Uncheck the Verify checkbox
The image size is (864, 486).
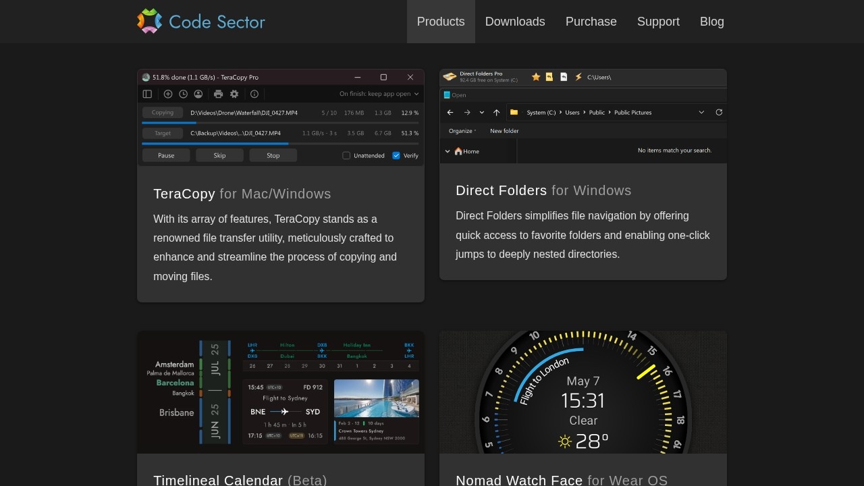tap(396, 155)
